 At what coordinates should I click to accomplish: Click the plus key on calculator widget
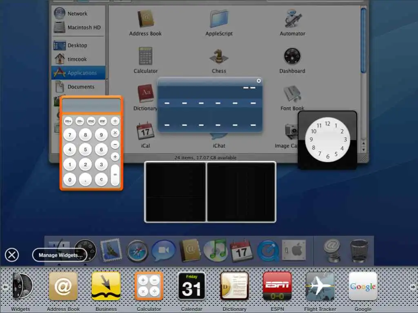point(115,156)
